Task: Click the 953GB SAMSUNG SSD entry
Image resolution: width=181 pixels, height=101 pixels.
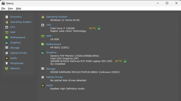Action: (85, 72)
